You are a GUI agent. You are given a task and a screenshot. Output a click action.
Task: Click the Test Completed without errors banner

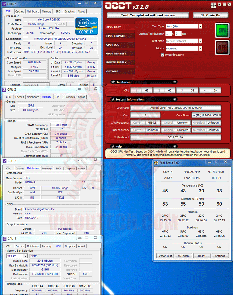pyautogui.click(x=148, y=15)
